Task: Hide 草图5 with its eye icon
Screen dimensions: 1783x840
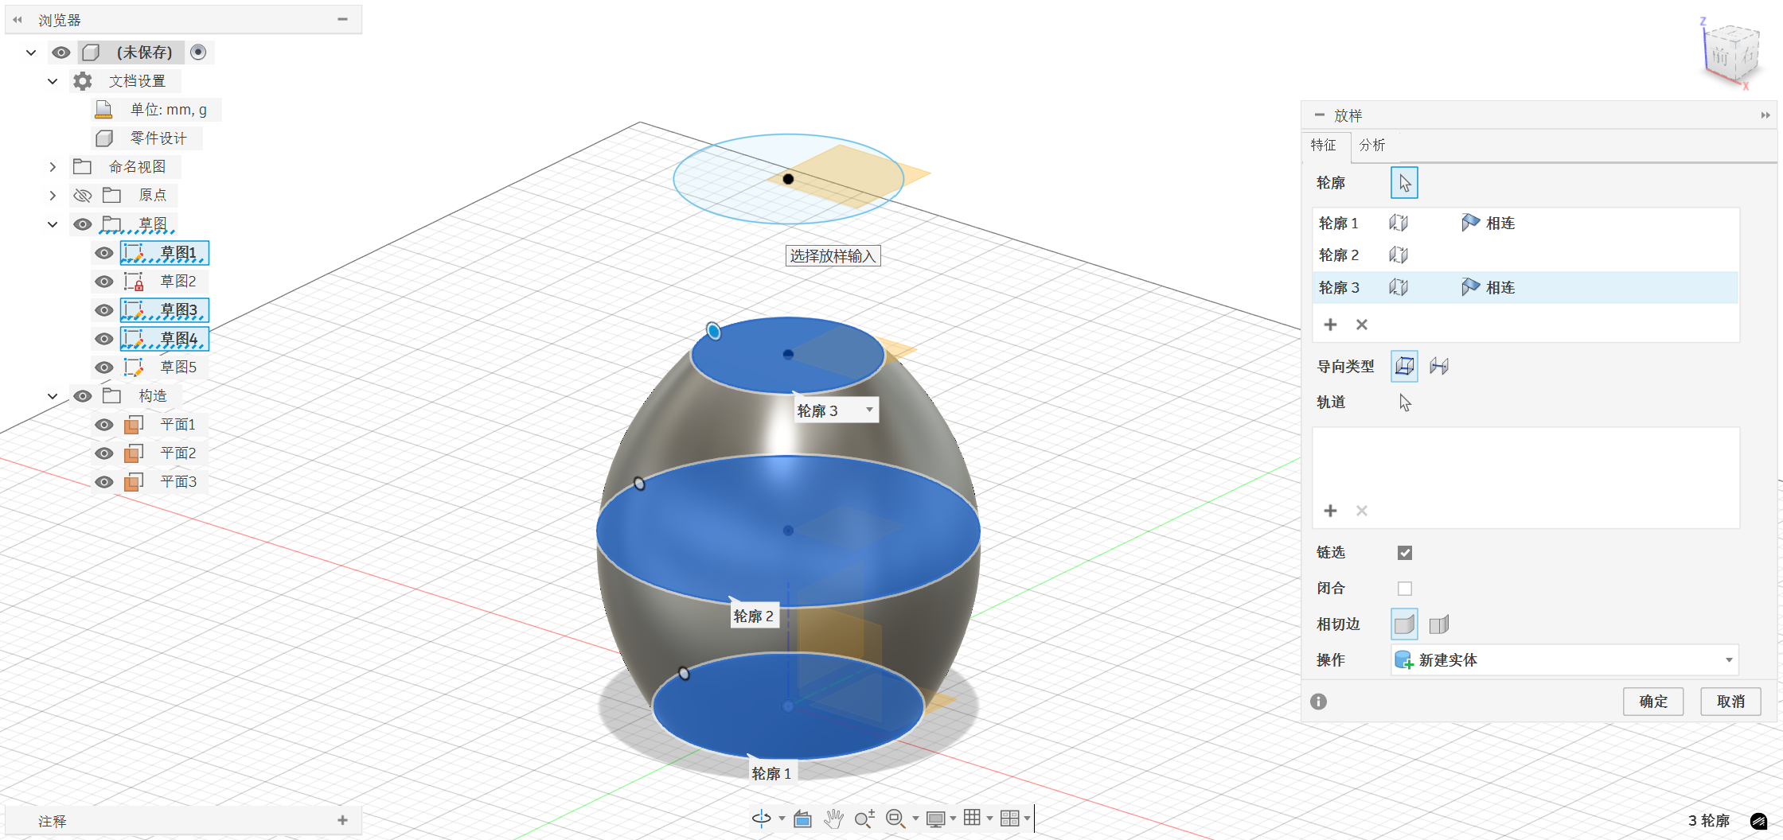Action: click(x=103, y=367)
